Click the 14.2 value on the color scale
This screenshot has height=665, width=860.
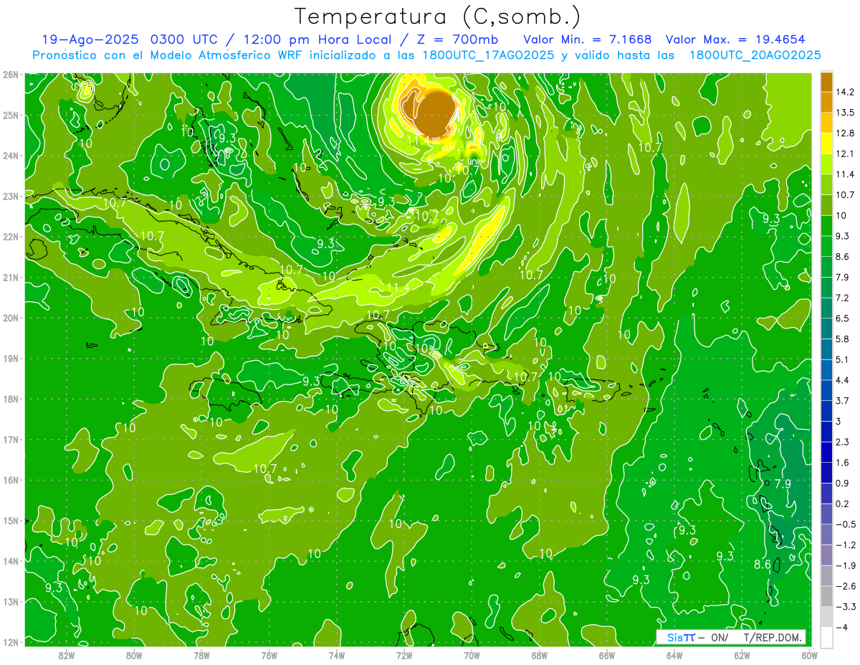(846, 92)
